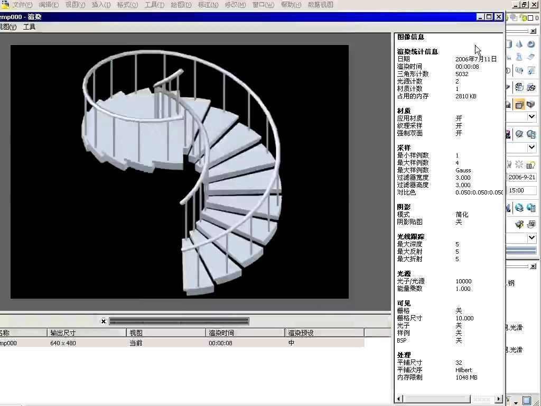Open the light list icon with bulb
Screen dimensions: 541x406
[531, 164]
